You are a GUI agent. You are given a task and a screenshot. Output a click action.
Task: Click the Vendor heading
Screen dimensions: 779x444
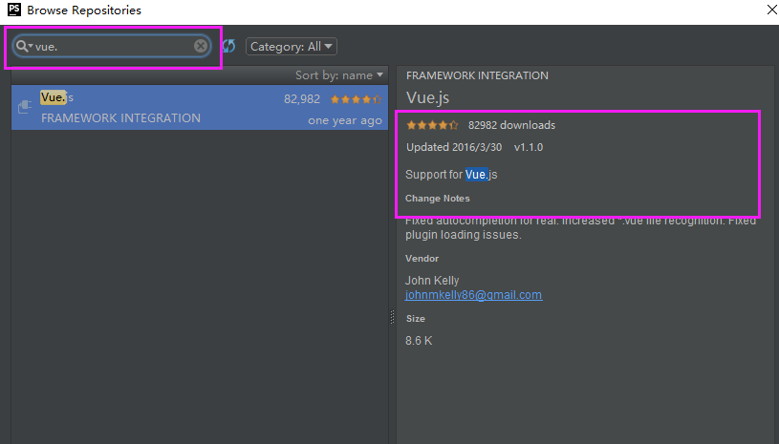(x=422, y=259)
